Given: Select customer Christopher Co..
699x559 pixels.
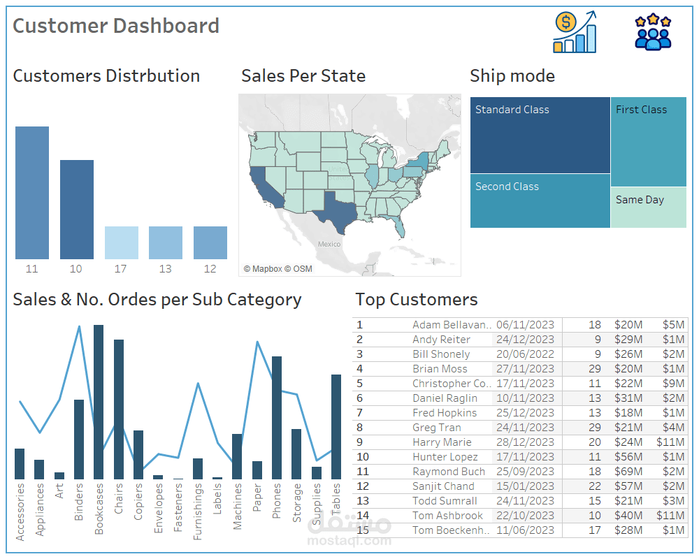Looking at the screenshot, I should pyautogui.click(x=452, y=384).
